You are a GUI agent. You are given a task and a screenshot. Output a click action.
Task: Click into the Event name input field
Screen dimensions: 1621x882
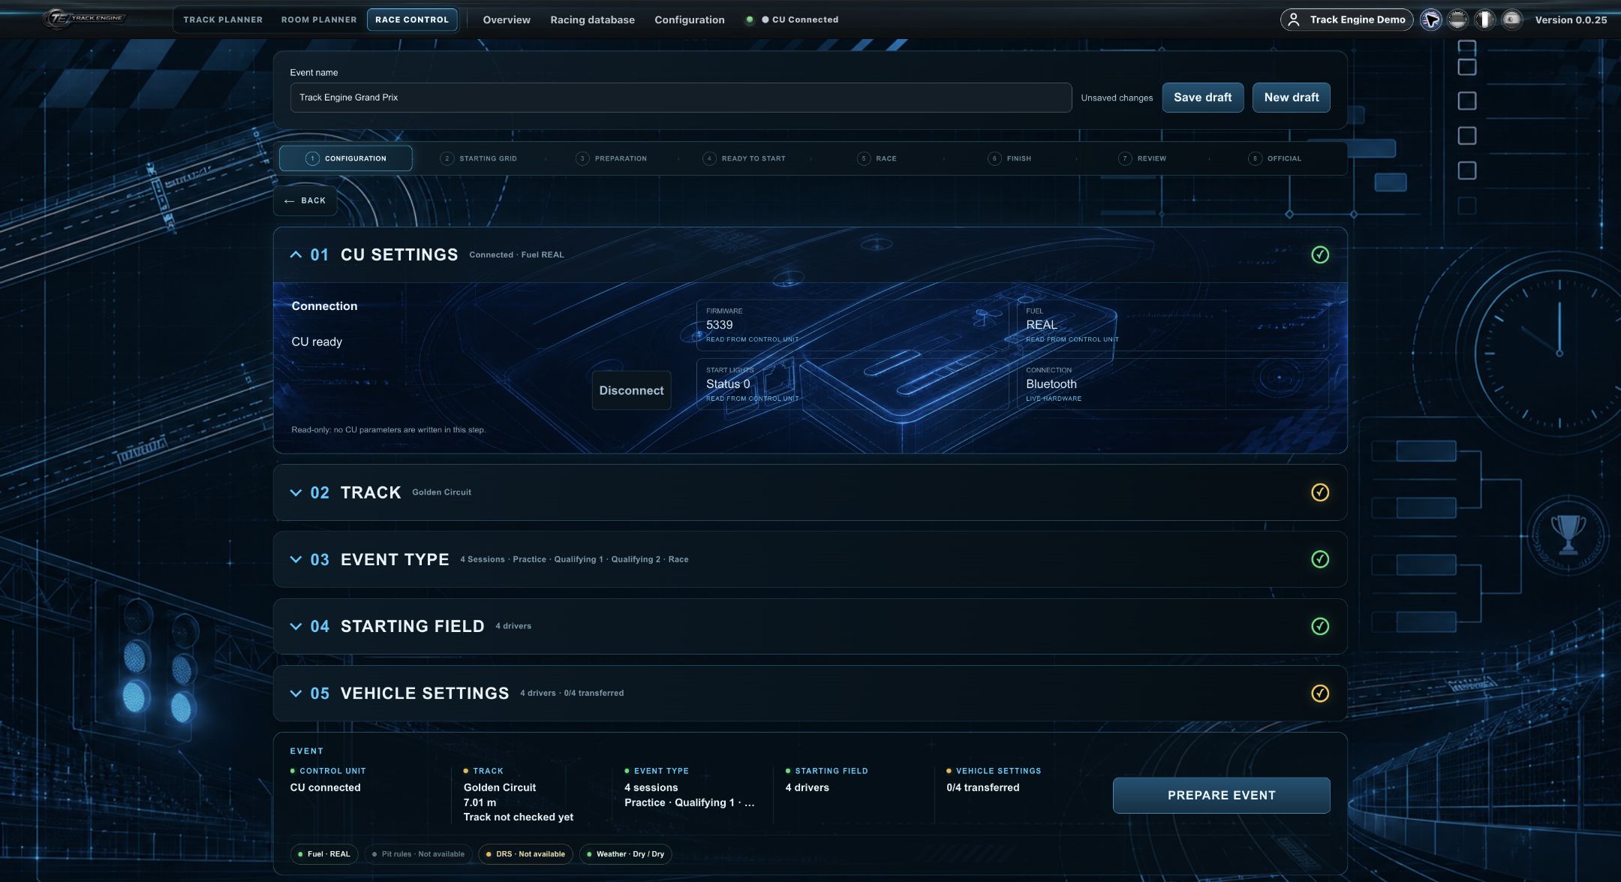[680, 98]
